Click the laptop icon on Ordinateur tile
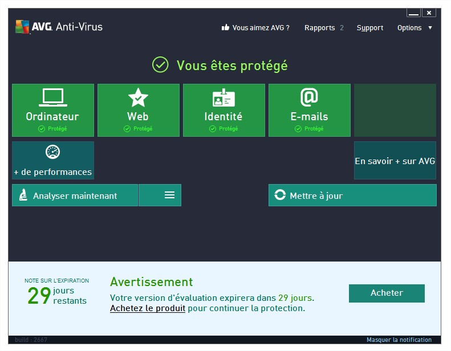The image size is (451, 351). (52, 97)
